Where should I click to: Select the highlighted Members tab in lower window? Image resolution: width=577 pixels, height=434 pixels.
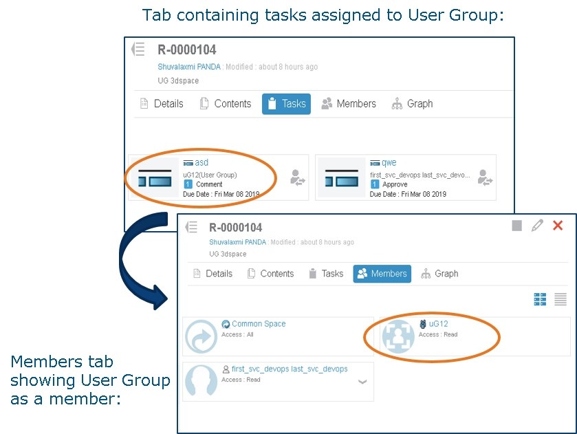click(382, 274)
